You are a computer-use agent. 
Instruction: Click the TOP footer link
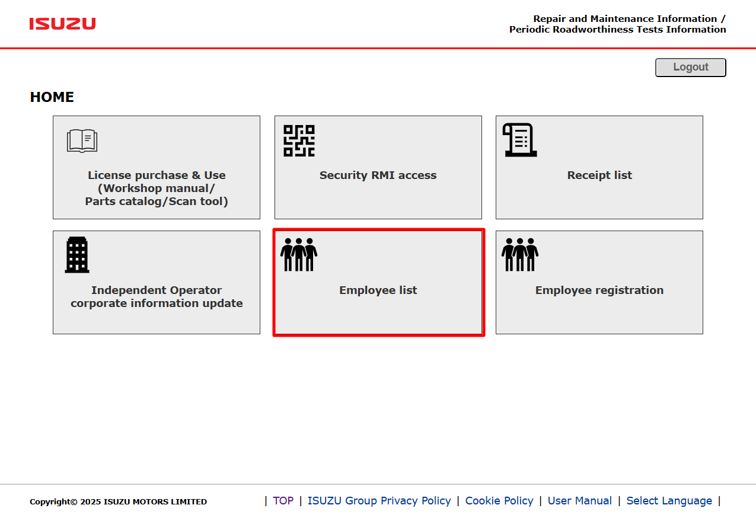283,501
